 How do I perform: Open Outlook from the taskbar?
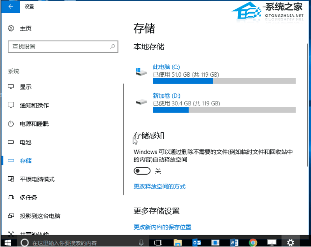coord(197,243)
